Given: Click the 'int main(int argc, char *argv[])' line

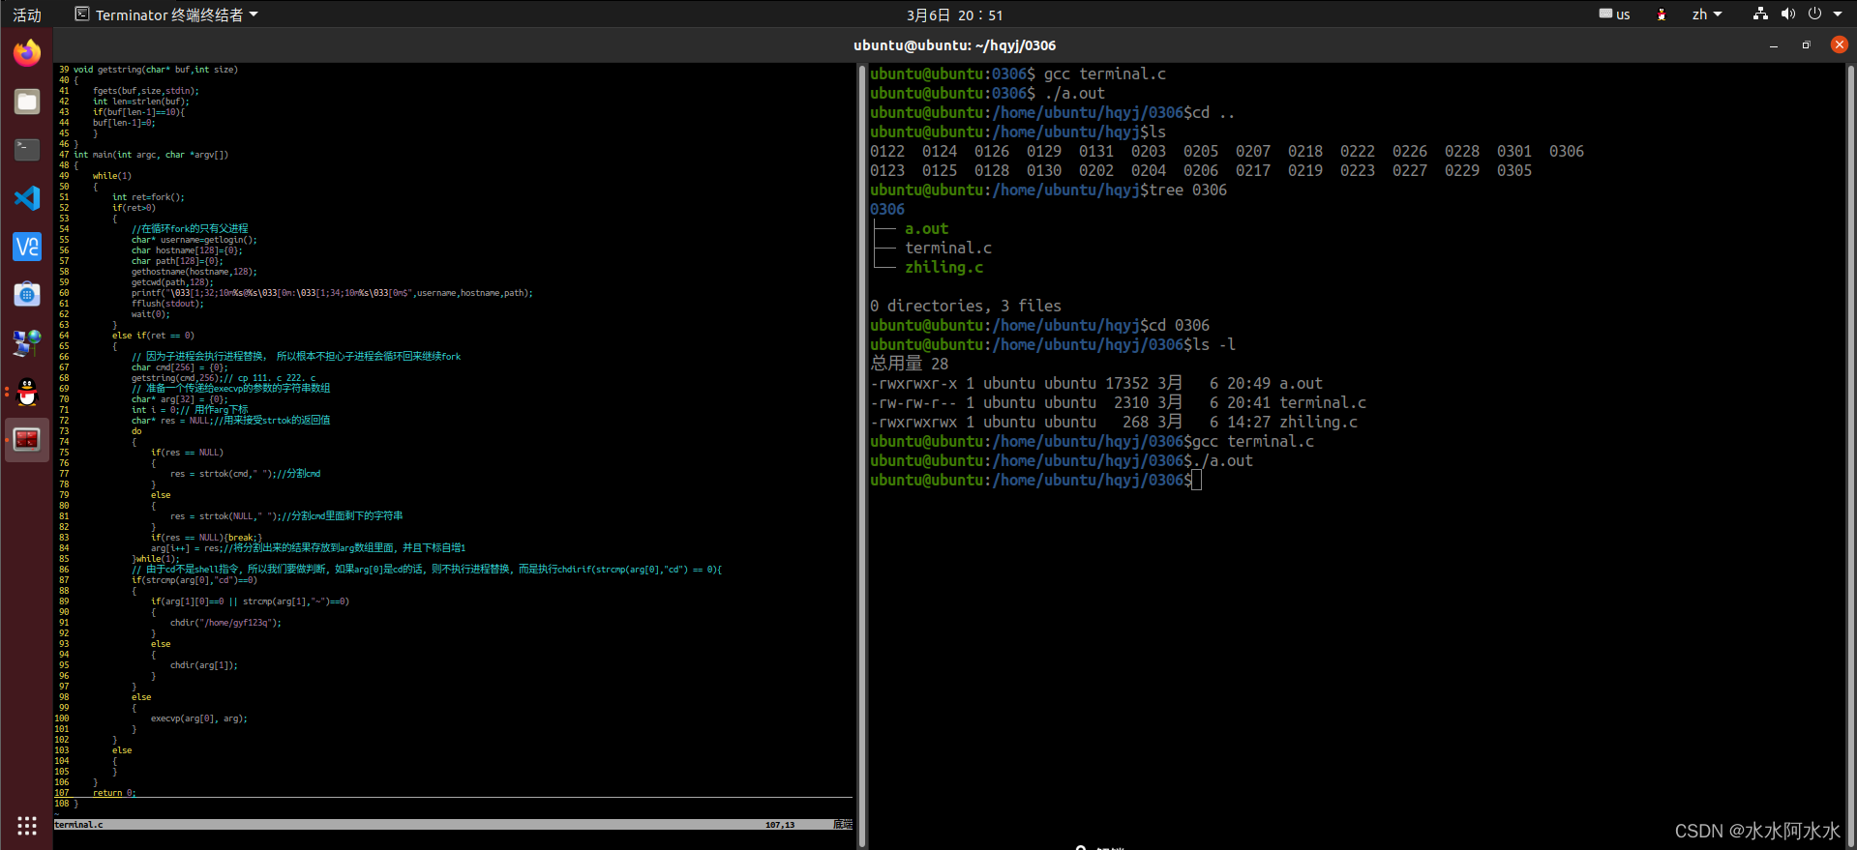Looking at the screenshot, I should coord(151,155).
